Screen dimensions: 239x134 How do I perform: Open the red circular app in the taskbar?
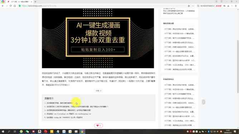tap(45, 131)
